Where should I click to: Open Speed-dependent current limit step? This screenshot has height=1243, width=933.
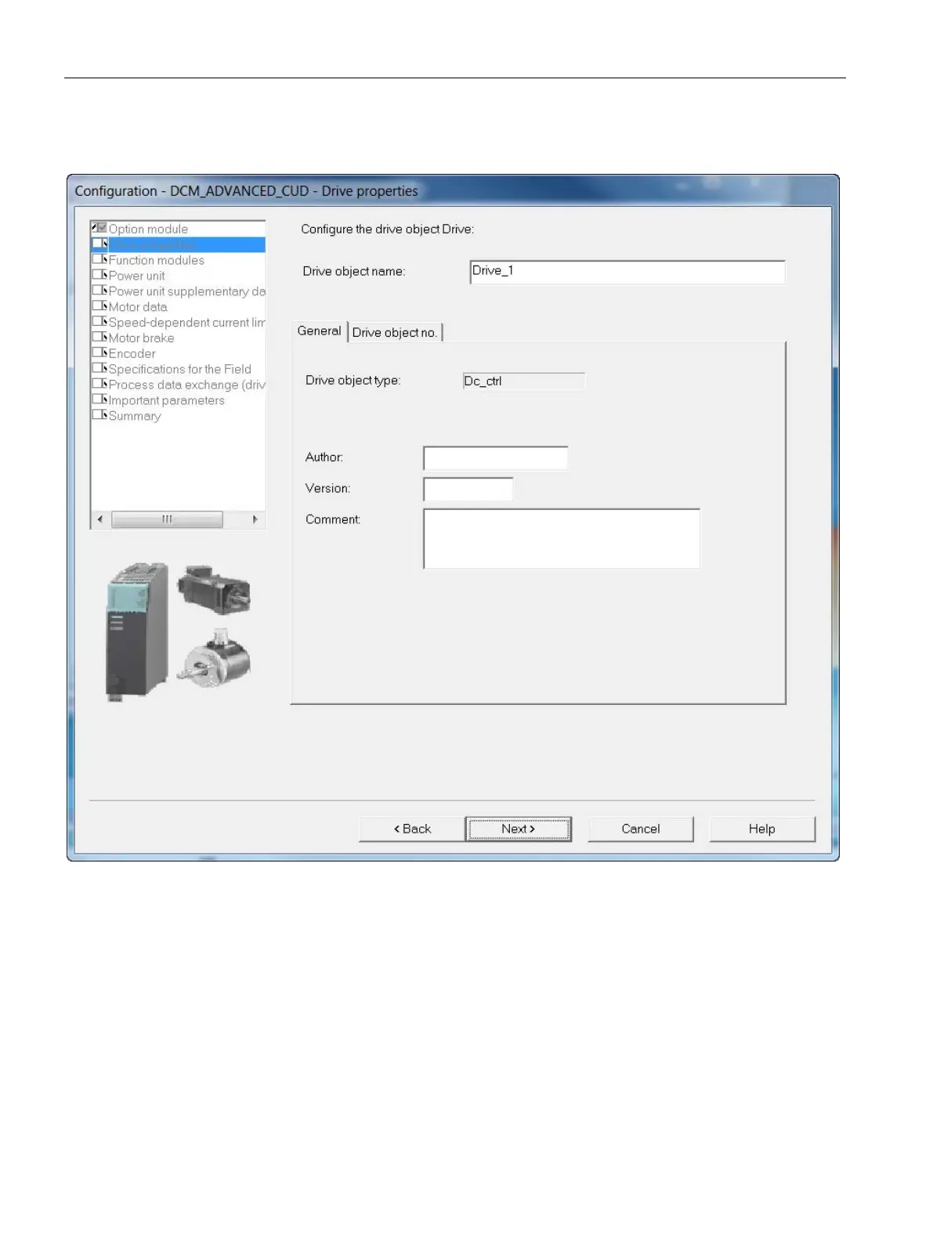(186, 323)
